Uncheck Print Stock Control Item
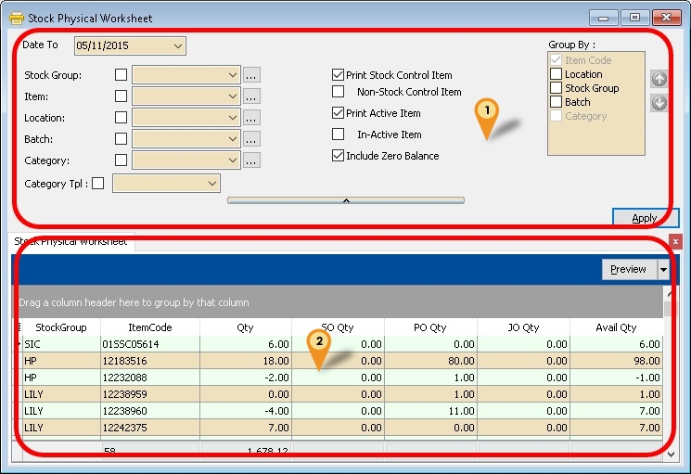This screenshot has width=691, height=474. pos(339,75)
